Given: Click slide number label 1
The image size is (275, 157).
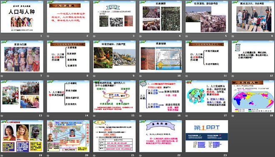Looking at the screenshot, I should tap(41, 36).
